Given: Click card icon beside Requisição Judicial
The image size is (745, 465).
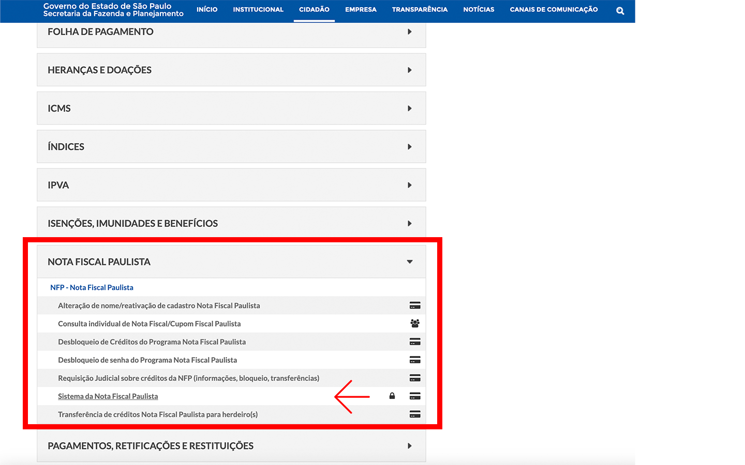Looking at the screenshot, I should click(x=415, y=378).
